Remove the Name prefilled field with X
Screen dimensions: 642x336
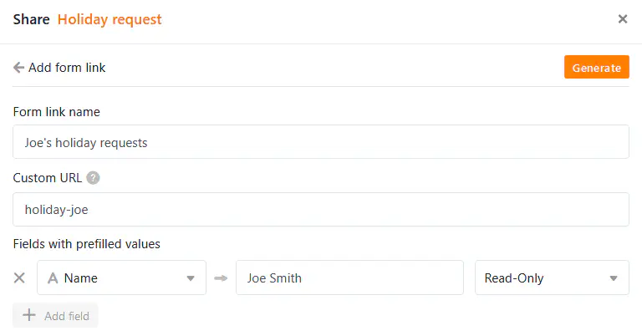pyautogui.click(x=19, y=277)
